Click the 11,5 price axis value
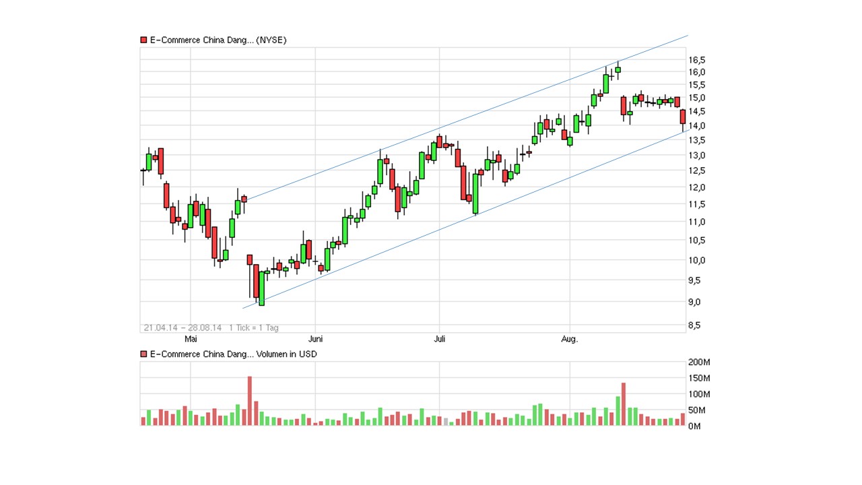The image size is (862, 485). pos(697,204)
